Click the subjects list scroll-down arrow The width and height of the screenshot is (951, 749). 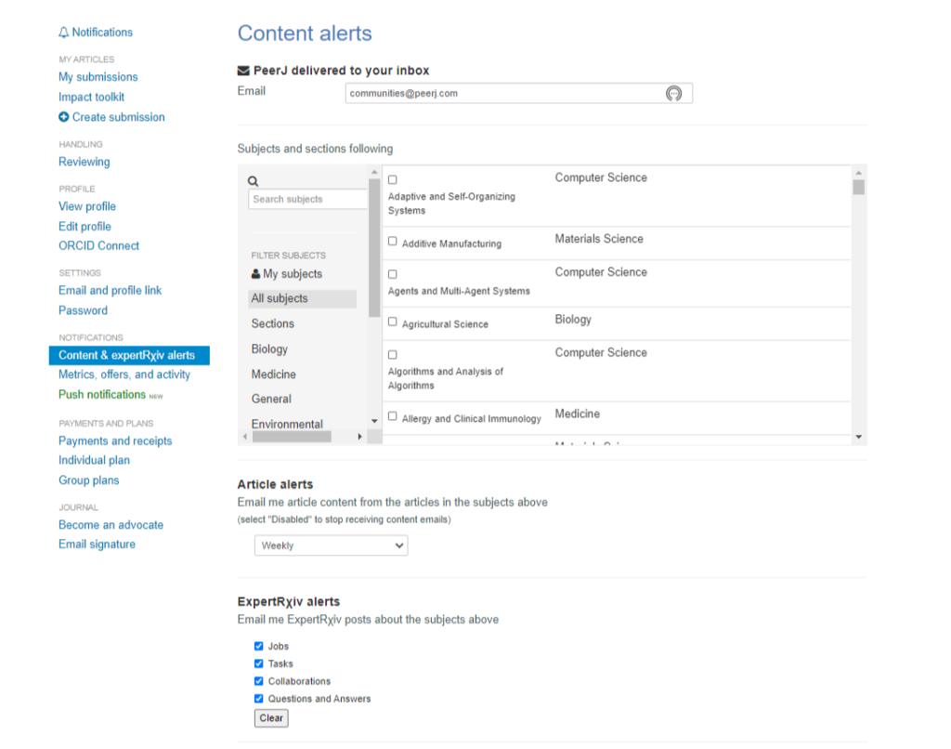coord(859,437)
